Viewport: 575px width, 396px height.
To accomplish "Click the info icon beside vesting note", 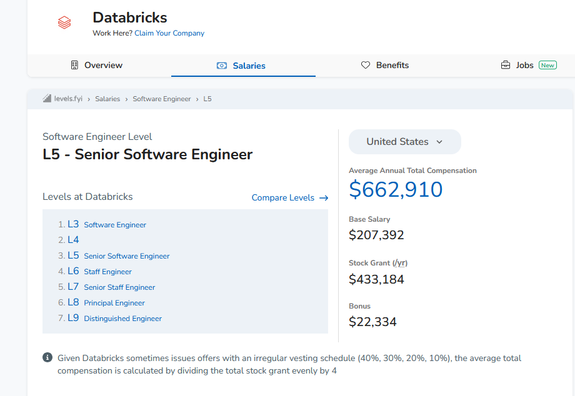I will pyautogui.click(x=47, y=358).
